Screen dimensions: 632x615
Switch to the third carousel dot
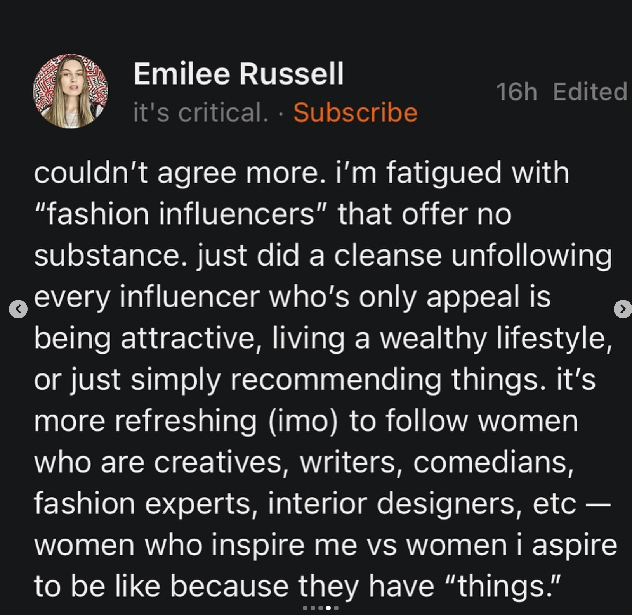tap(321, 608)
